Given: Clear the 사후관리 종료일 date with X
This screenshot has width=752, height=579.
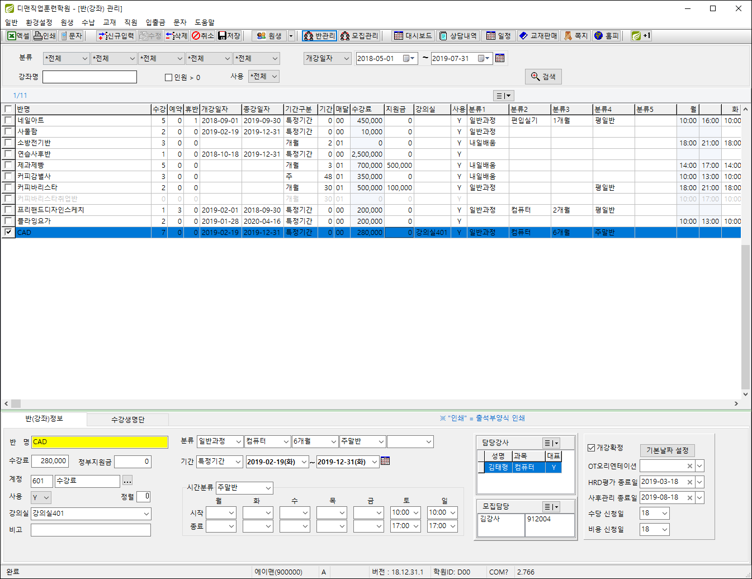Looking at the screenshot, I should pyautogui.click(x=689, y=497).
